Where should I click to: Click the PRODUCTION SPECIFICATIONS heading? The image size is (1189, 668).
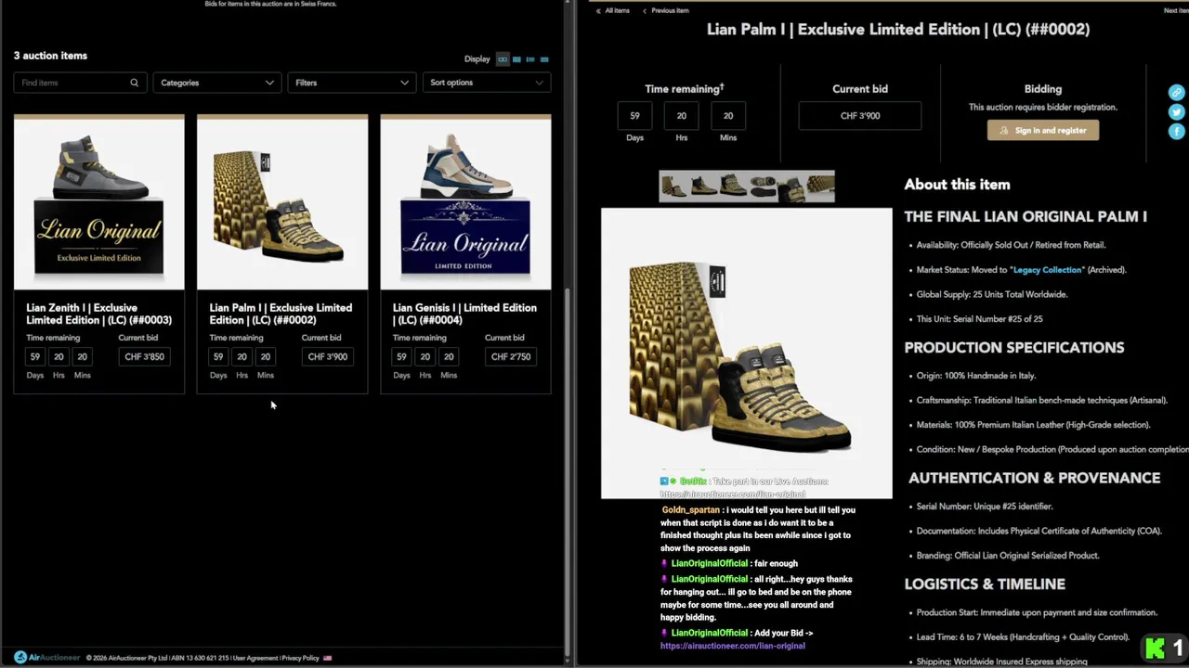(x=1014, y=348)
